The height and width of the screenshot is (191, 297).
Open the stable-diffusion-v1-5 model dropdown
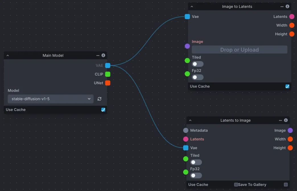[50, 99]
